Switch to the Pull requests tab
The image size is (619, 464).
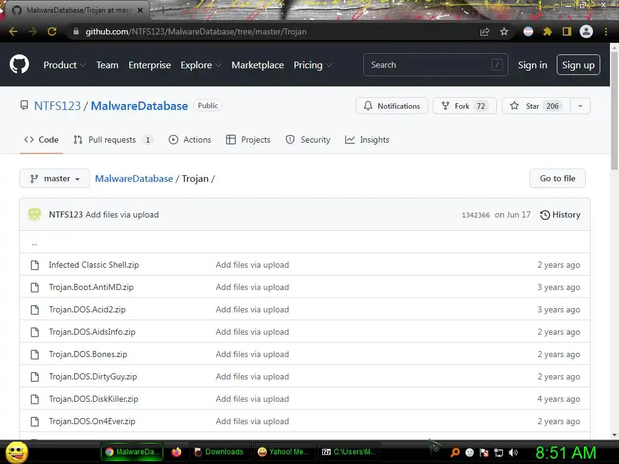[x=113, y=140]
